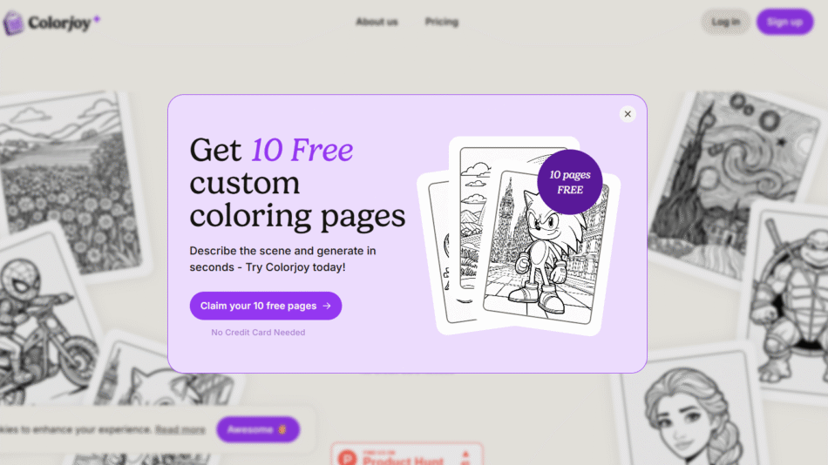The height and width of the screenshot is (465, 828).
Task: Click the Colorjoy brand name text
Action: click(x=59, y=23)
